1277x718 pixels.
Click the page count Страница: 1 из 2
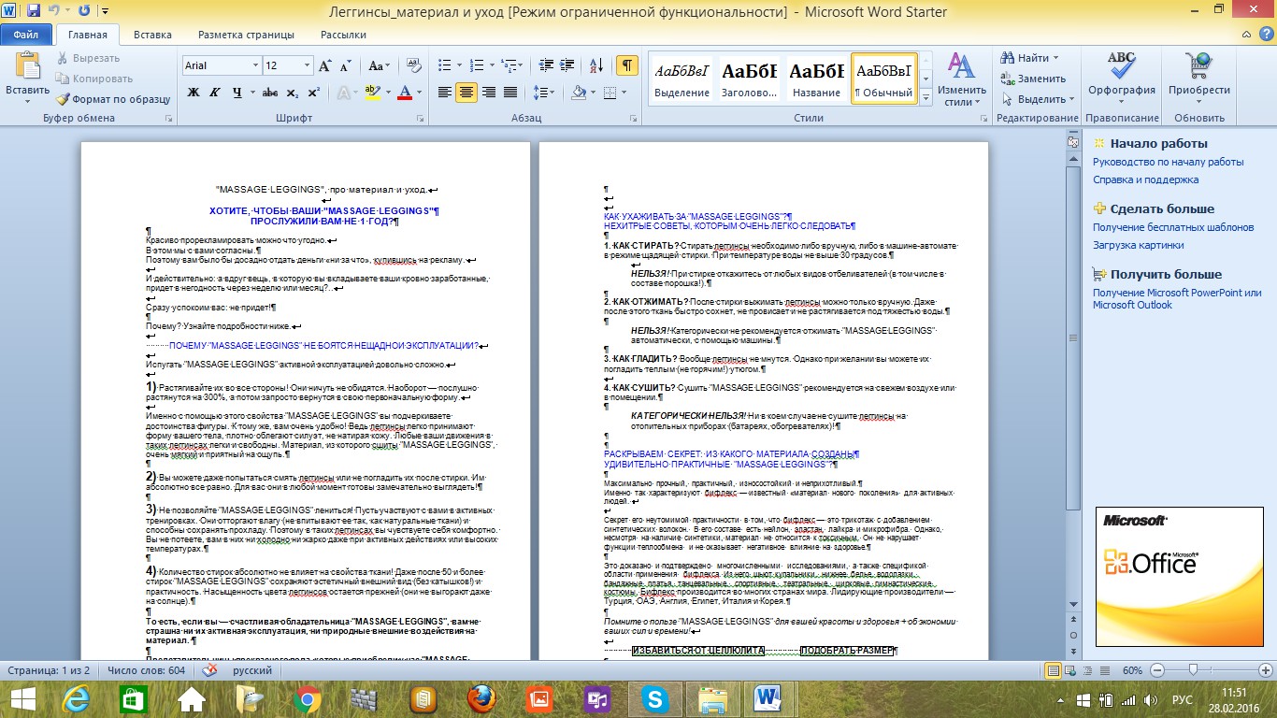pos(48,671)
